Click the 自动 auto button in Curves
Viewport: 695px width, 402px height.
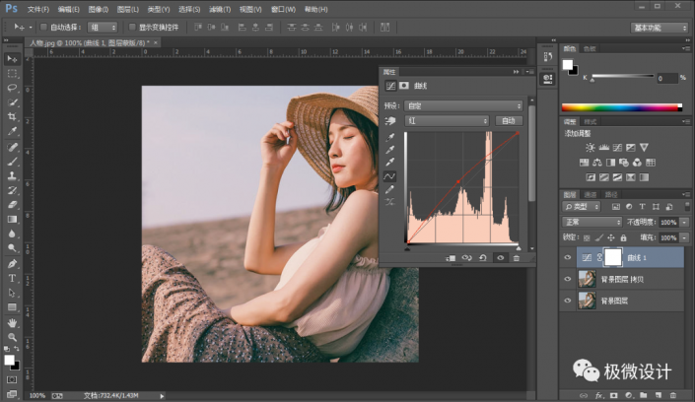(x=508, y=120)
